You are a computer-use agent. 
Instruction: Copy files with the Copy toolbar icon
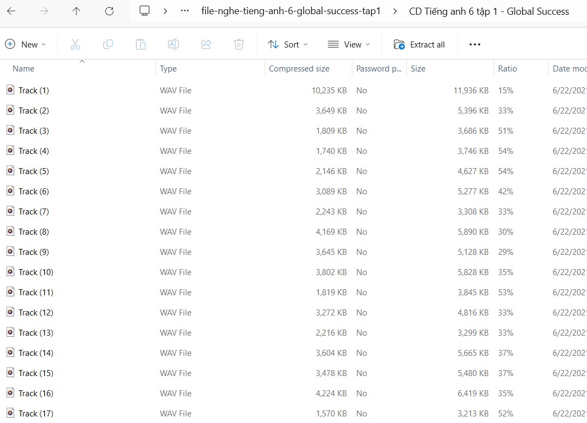(x=108, y=44)
